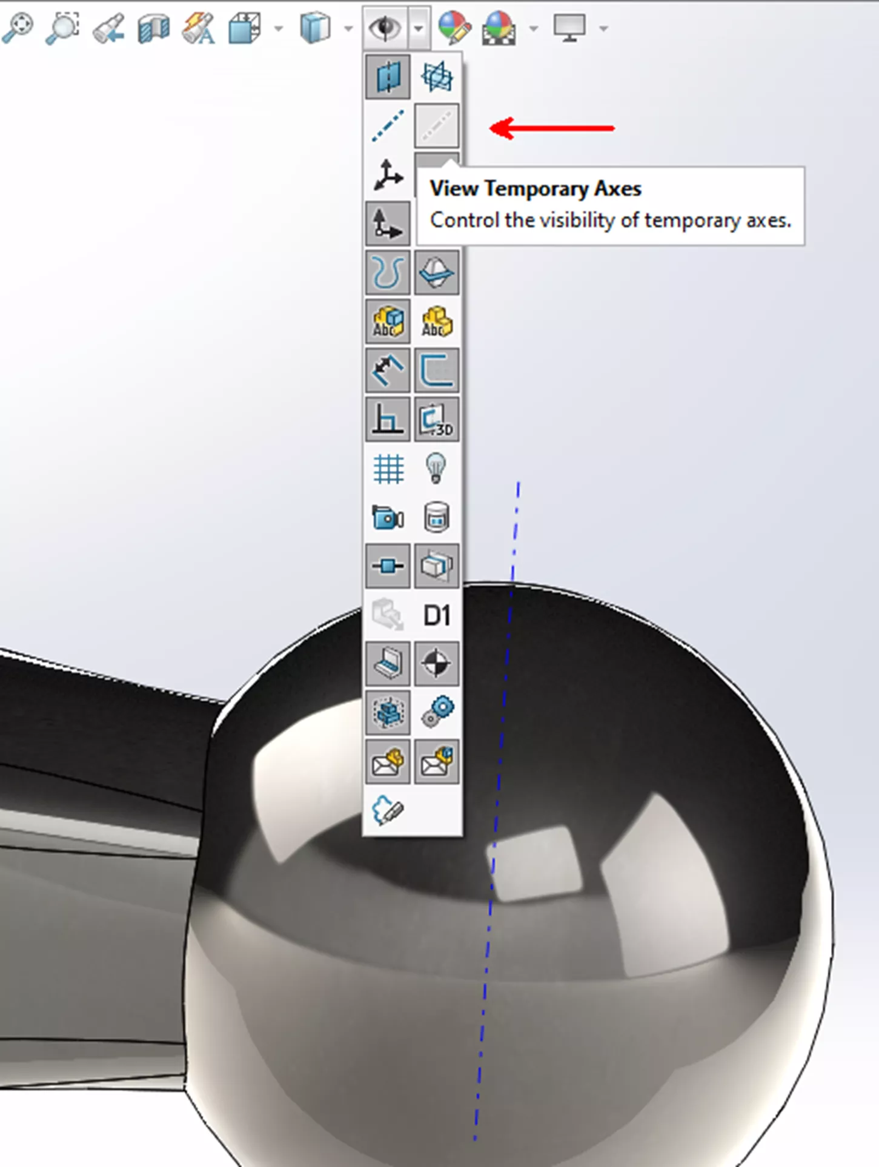Open the Apply Scene dropdown arrow

534,28
